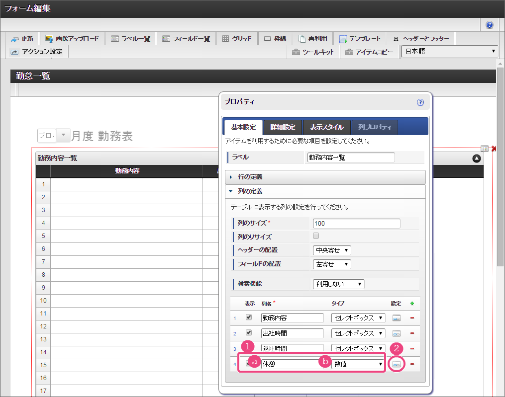Screen dimensions: 505x397
Task: Click the 更新 button
Action: 22,39
